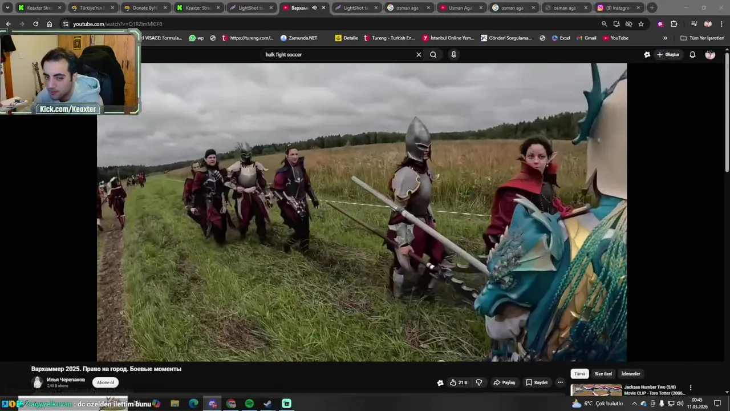Open the Excel bookmark
This screenshot has height=411, width=730.
pyautogui.click(x=561, y=38)
